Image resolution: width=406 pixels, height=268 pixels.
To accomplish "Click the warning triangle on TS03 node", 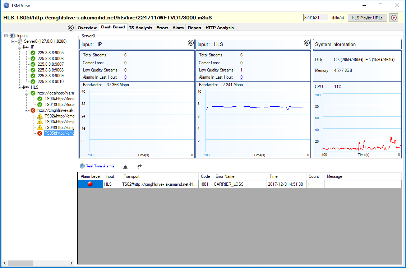I will tap(40, 122).
